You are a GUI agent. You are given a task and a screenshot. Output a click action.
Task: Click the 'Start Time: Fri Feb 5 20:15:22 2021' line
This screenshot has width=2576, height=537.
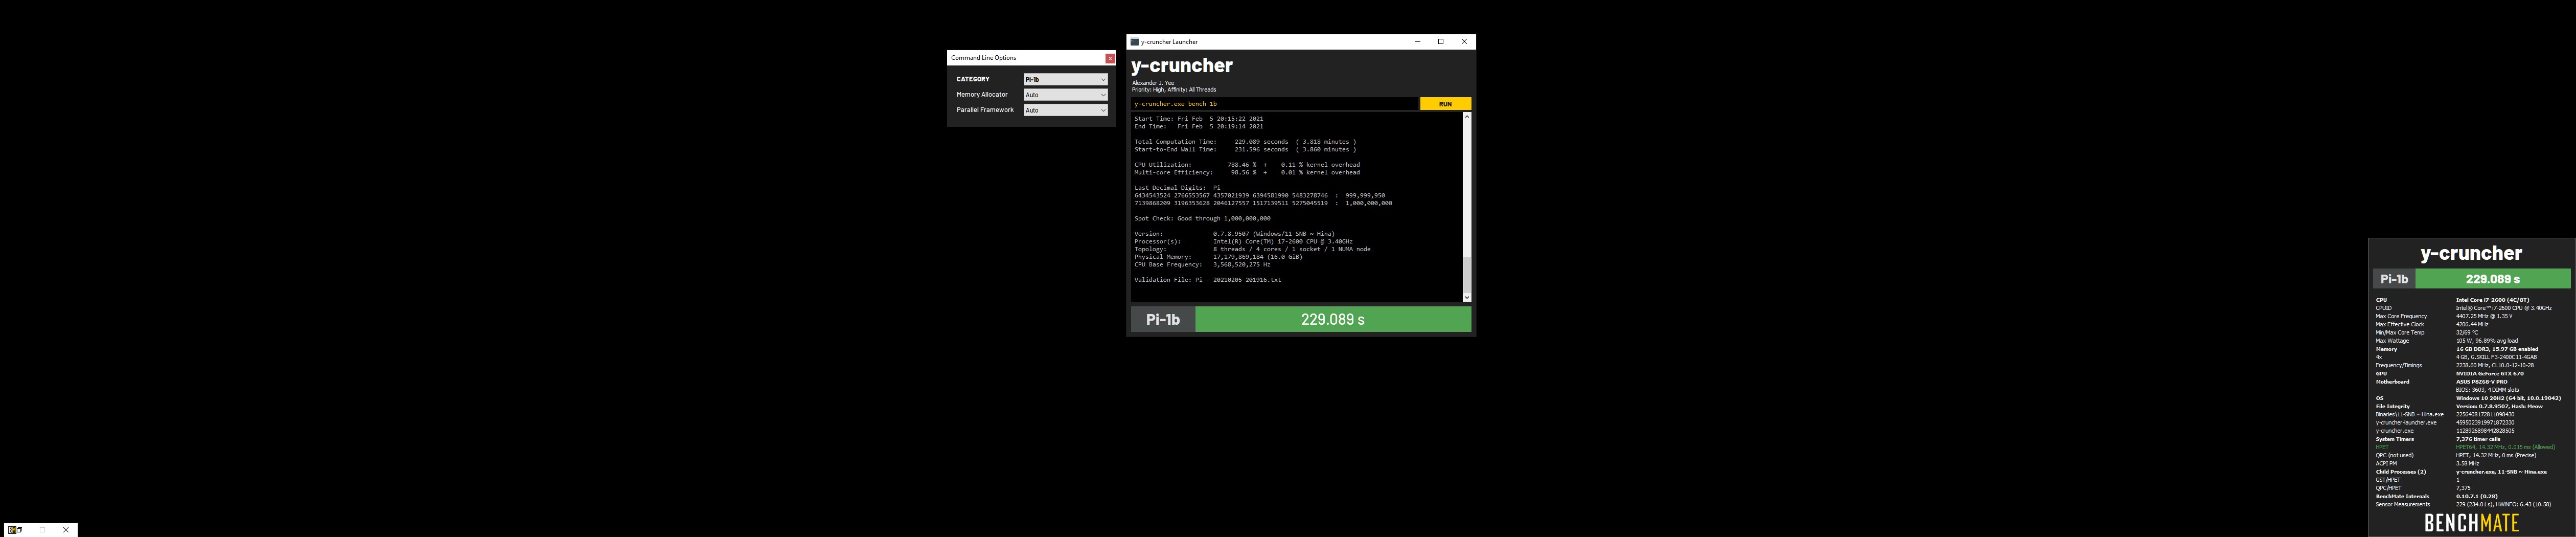click(1198, 119)
